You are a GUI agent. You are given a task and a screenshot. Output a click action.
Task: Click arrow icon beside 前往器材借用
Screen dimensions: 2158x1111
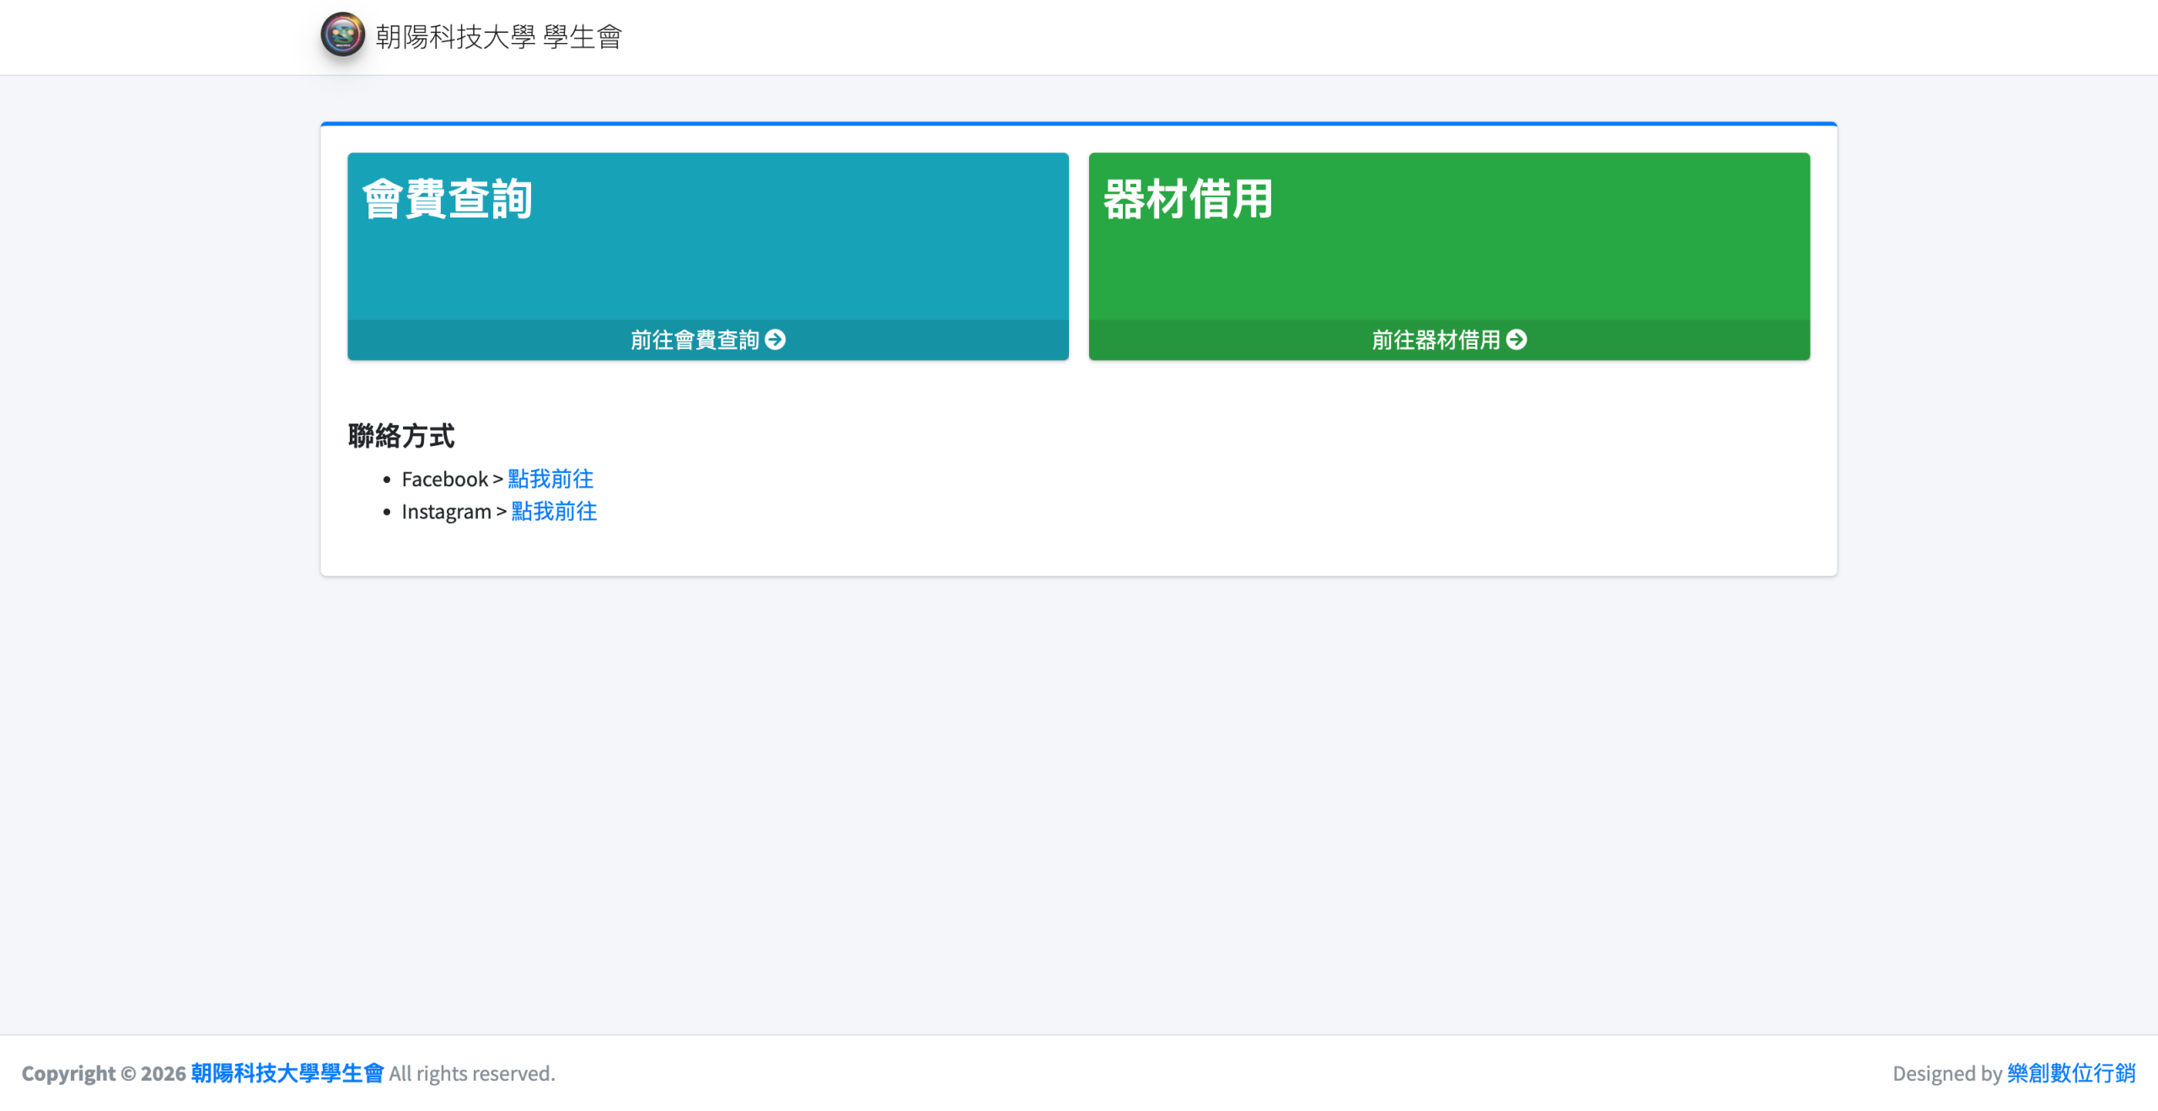point(1517,340)
